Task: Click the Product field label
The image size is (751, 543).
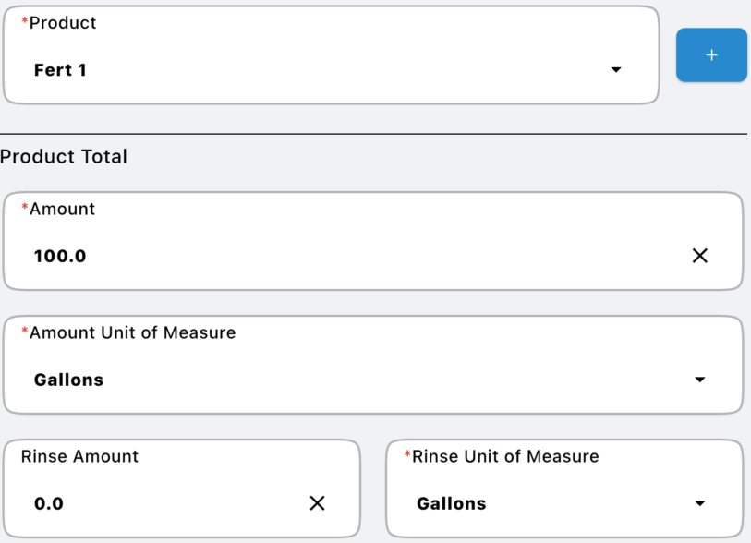Action: point(63,23)
